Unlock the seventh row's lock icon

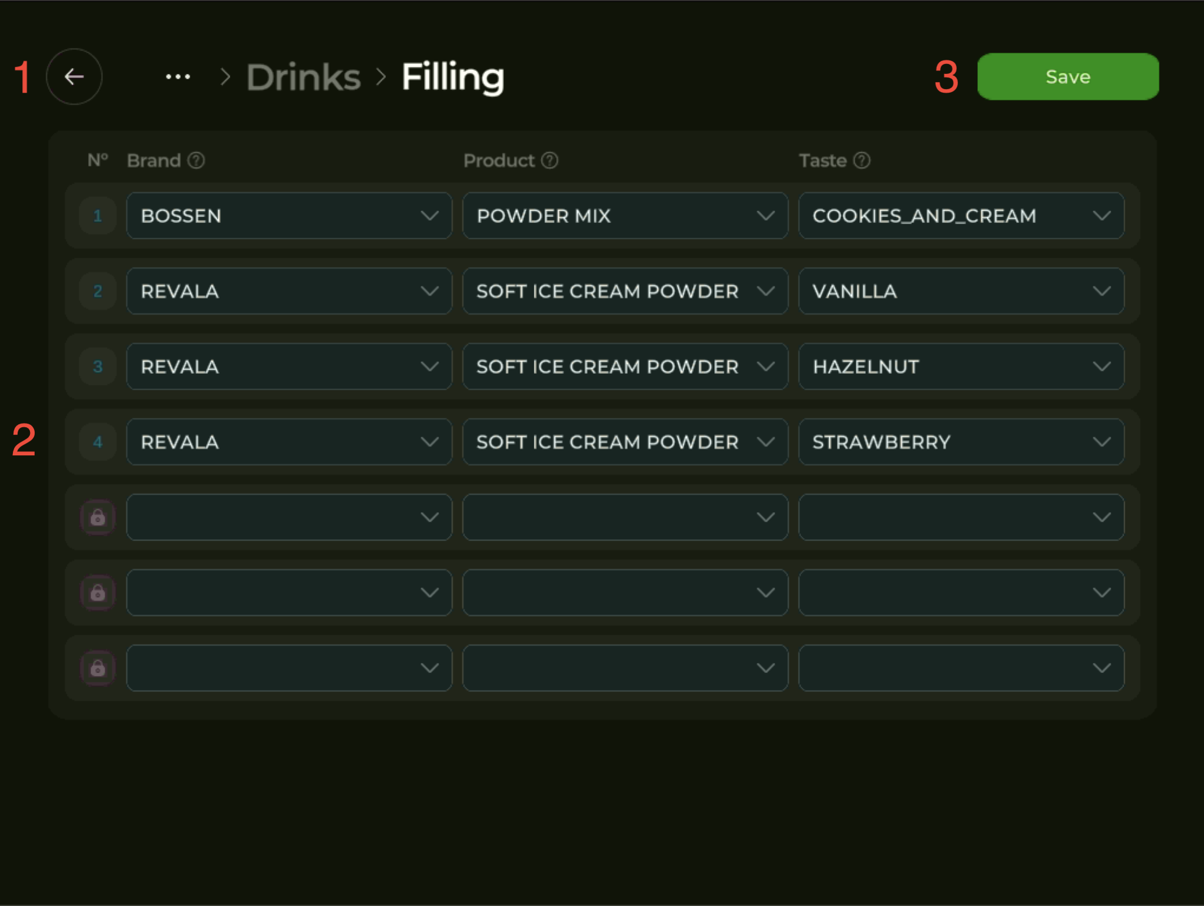click(x=97, y=668)
